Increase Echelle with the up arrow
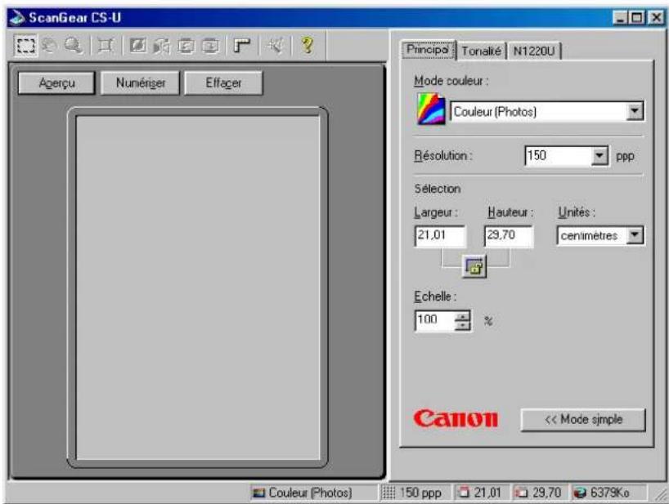 coord(463,316)
